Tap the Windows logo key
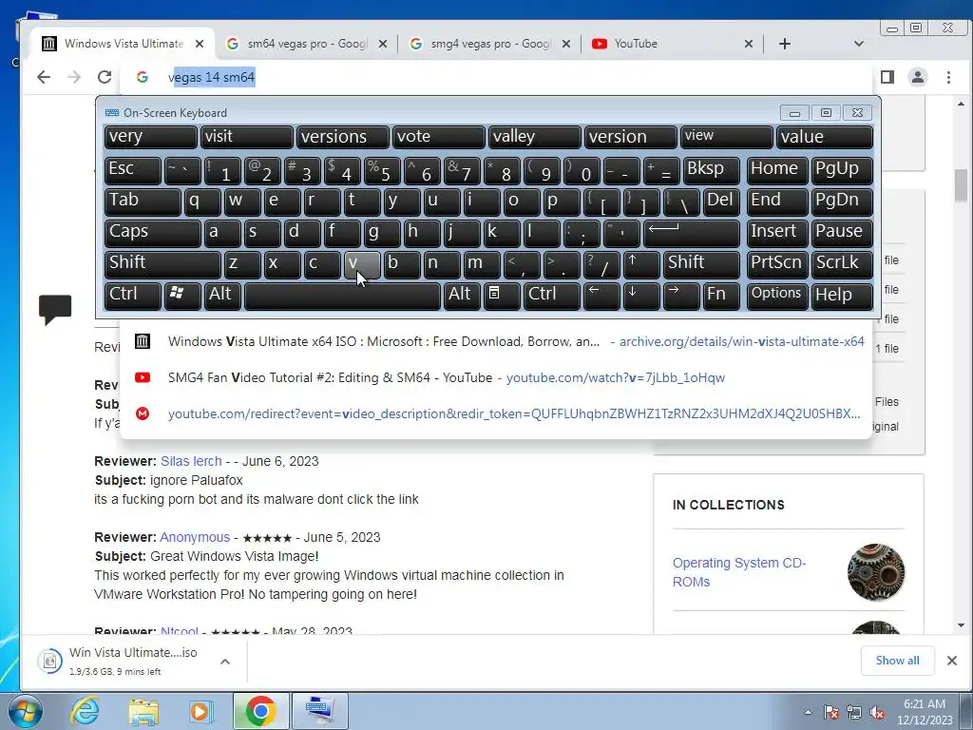Viewport: 973px width, 730px height. [x=182, y=296]
